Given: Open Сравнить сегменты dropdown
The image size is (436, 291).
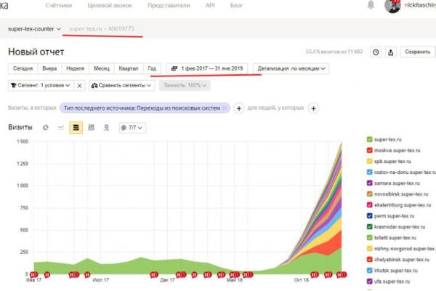Looking at the screenshot, I should pyautogui.click(x=122, y=86).
